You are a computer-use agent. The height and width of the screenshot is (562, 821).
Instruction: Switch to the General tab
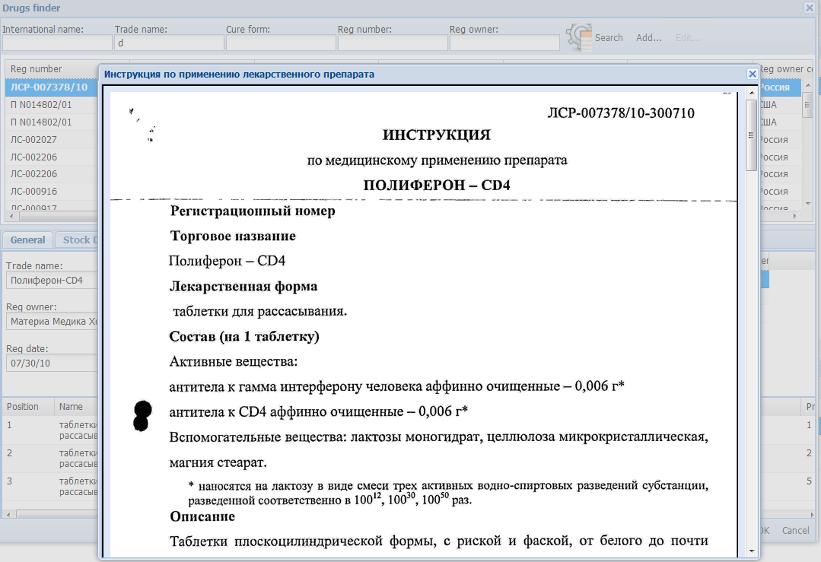[27, 240]
